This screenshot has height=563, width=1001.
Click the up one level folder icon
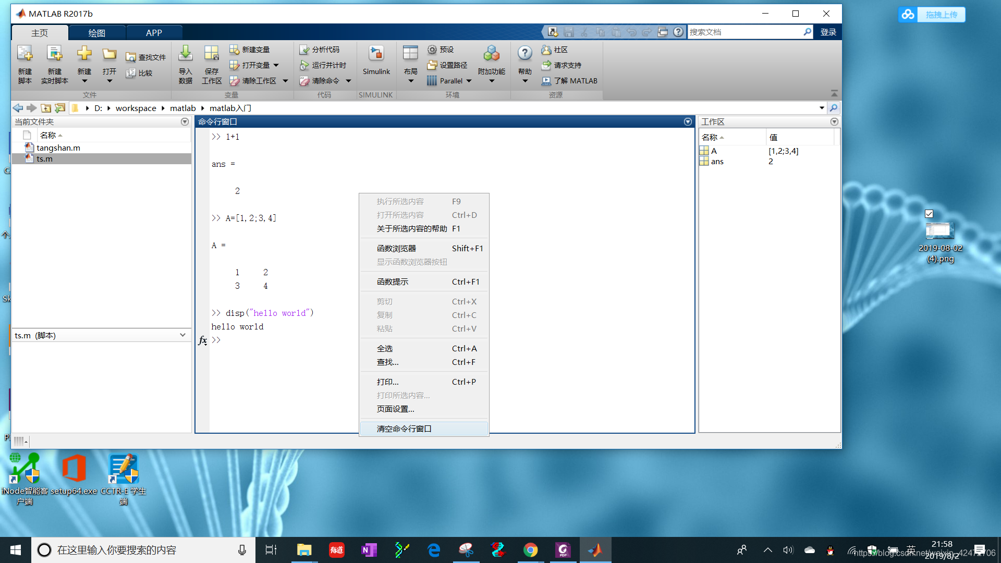point(46,108)
